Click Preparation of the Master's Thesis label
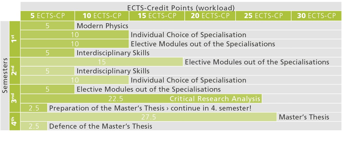 (150, 108)
